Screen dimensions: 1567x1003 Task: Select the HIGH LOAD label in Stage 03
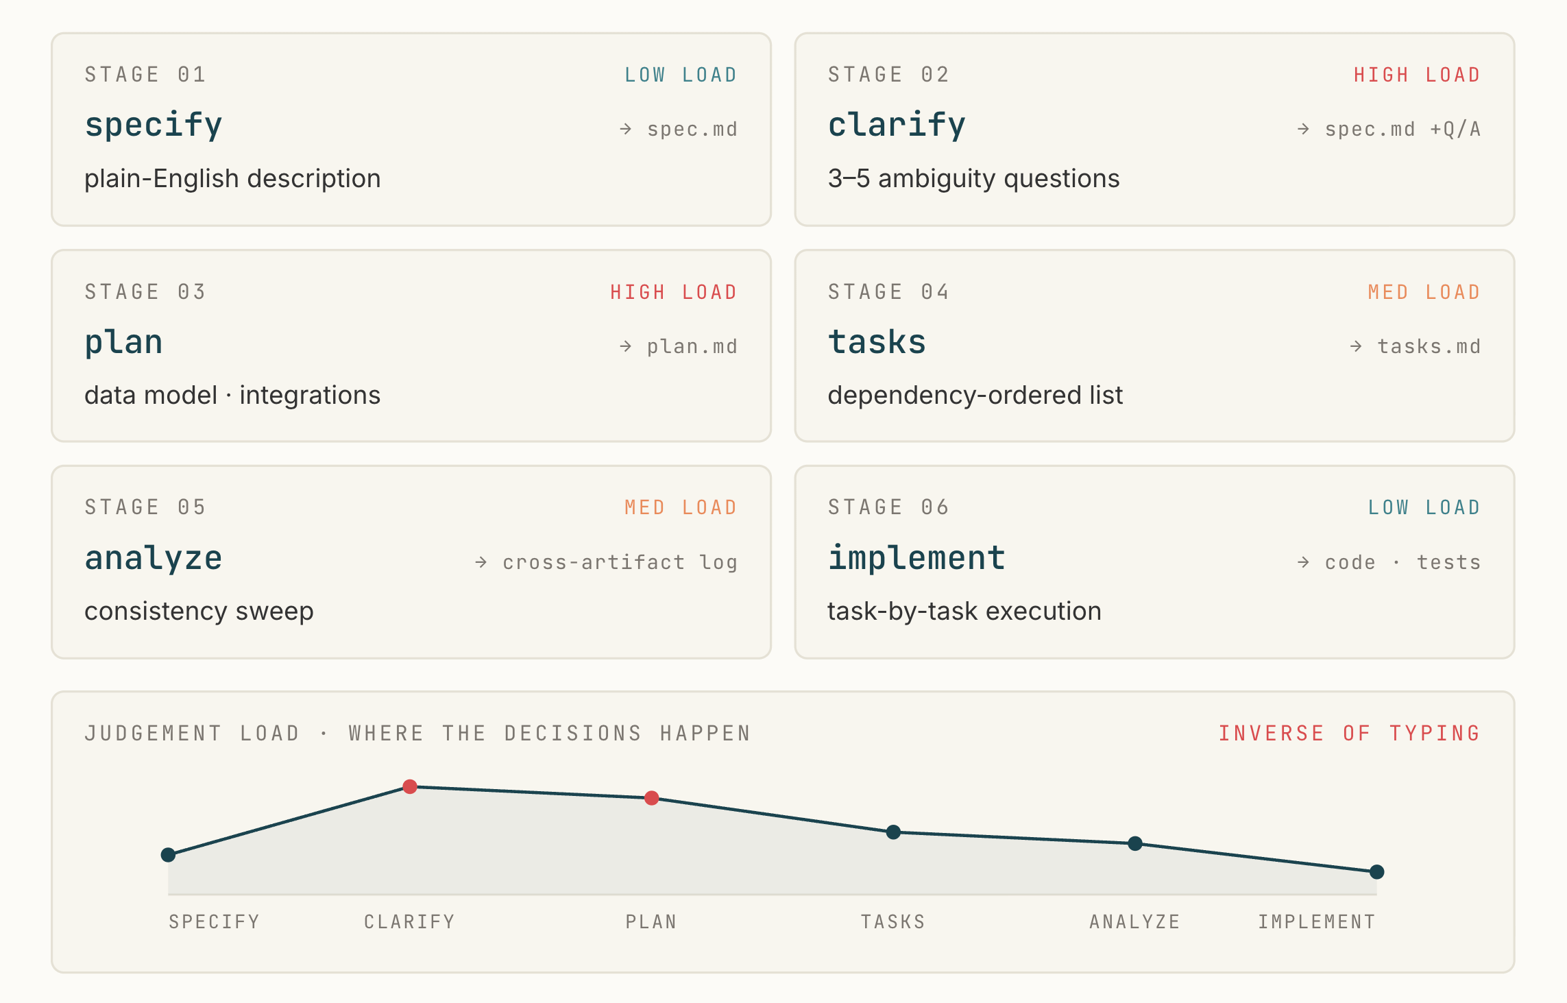pyautogui.click(x=674, y=292)
